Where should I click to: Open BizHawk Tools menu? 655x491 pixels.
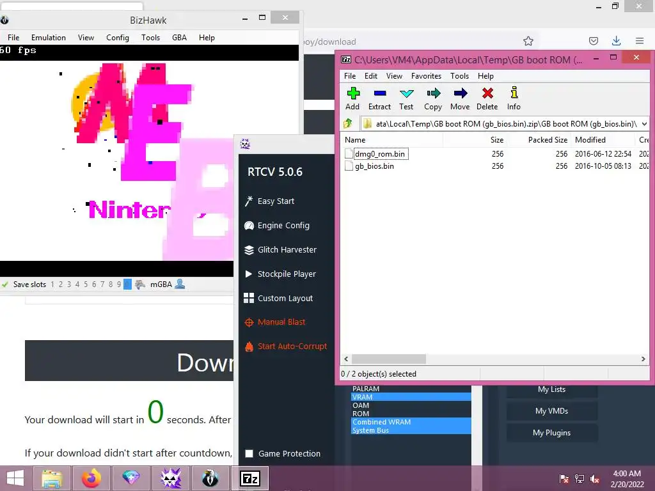150,38
